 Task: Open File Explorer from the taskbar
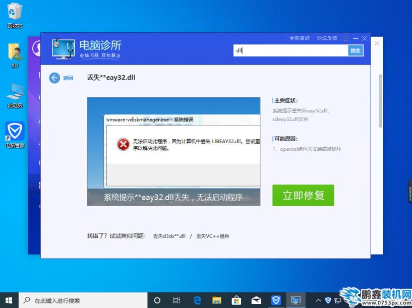[x=216, y=300]
